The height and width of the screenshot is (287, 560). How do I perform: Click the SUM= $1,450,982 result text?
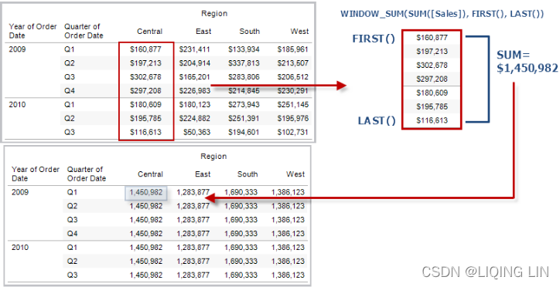click(528, 61)
